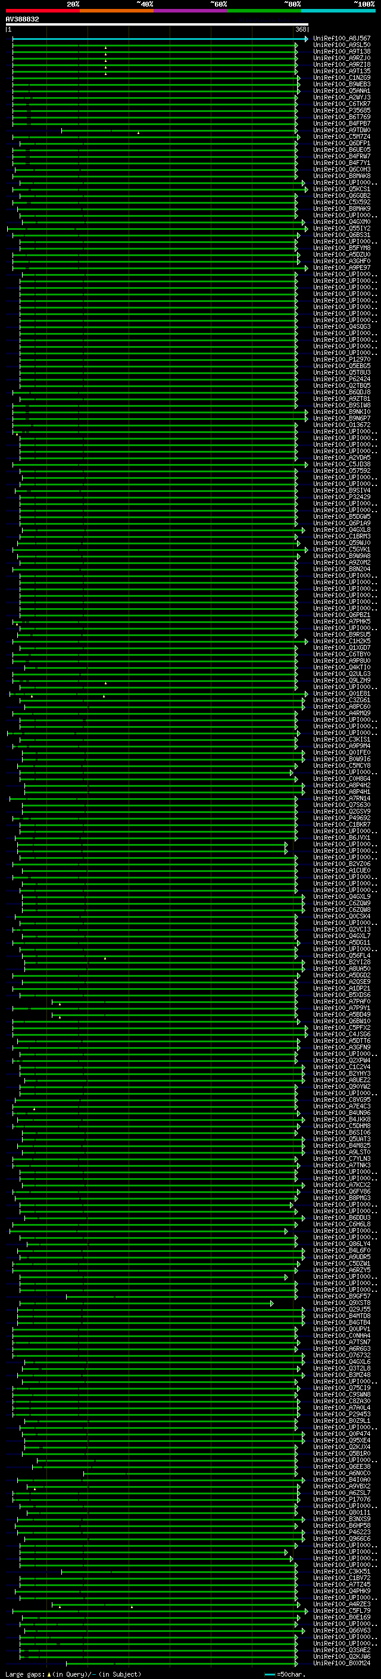Select the UniRef100_Q2VCI3 label
Viewport: 381px width, 1679px height.
342,930
